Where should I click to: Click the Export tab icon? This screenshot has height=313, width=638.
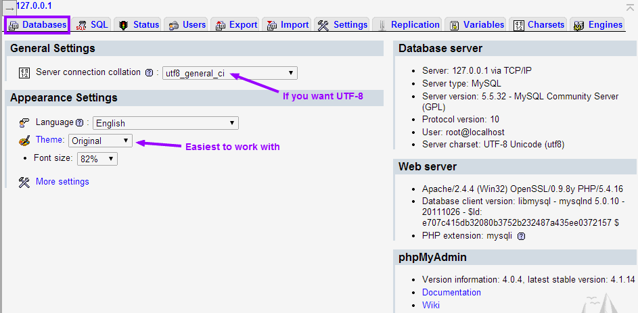(x=221, y=26)
